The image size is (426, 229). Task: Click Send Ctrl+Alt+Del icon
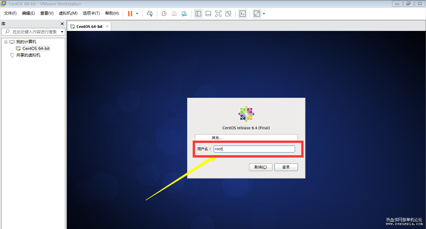150,14
